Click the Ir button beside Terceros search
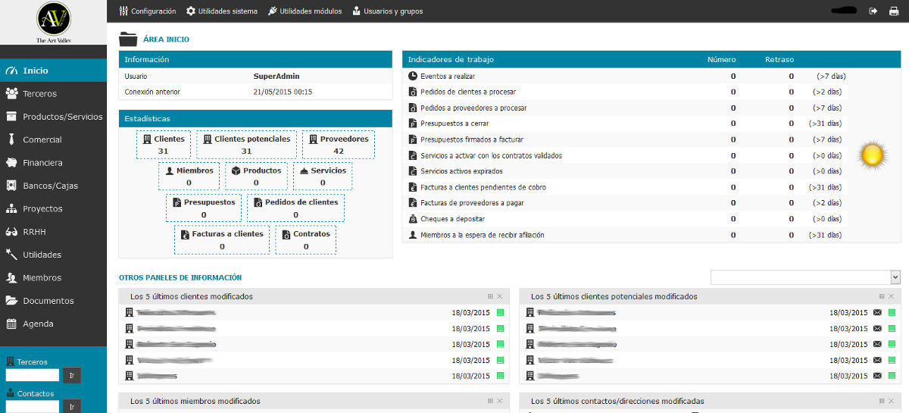909x413 pixels. click(72, 375)
